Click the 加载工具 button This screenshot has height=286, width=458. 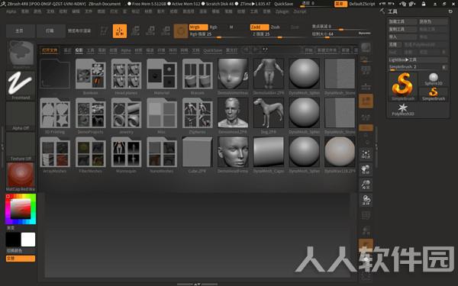pyautogui.click(x=402, y=21)
